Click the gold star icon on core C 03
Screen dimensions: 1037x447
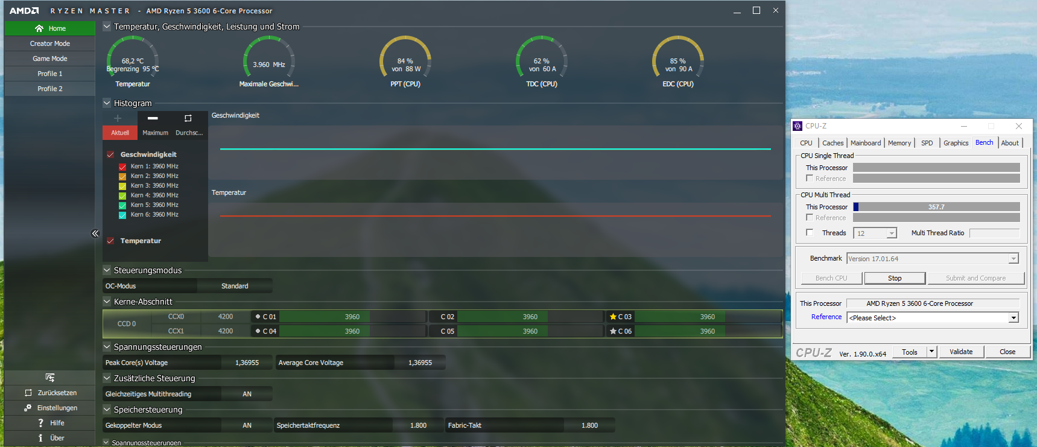(x=613, y=317)
